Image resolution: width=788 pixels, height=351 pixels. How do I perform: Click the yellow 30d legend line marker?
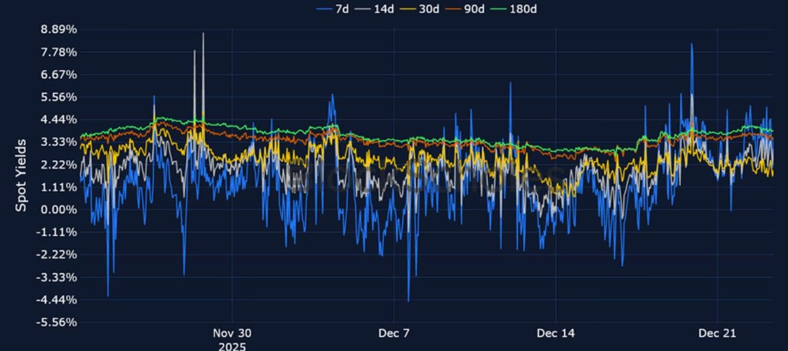click(408, 9)
